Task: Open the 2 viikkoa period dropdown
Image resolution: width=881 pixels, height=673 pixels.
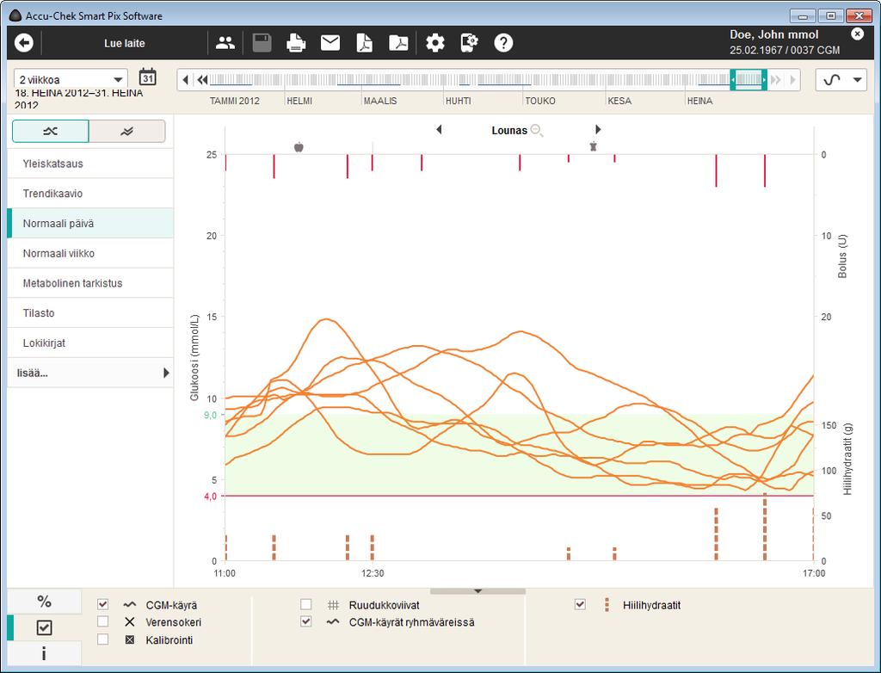Action: click(x=71, y=79)
